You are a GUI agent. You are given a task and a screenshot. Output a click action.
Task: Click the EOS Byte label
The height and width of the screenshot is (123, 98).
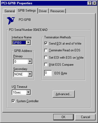(61, 73)
